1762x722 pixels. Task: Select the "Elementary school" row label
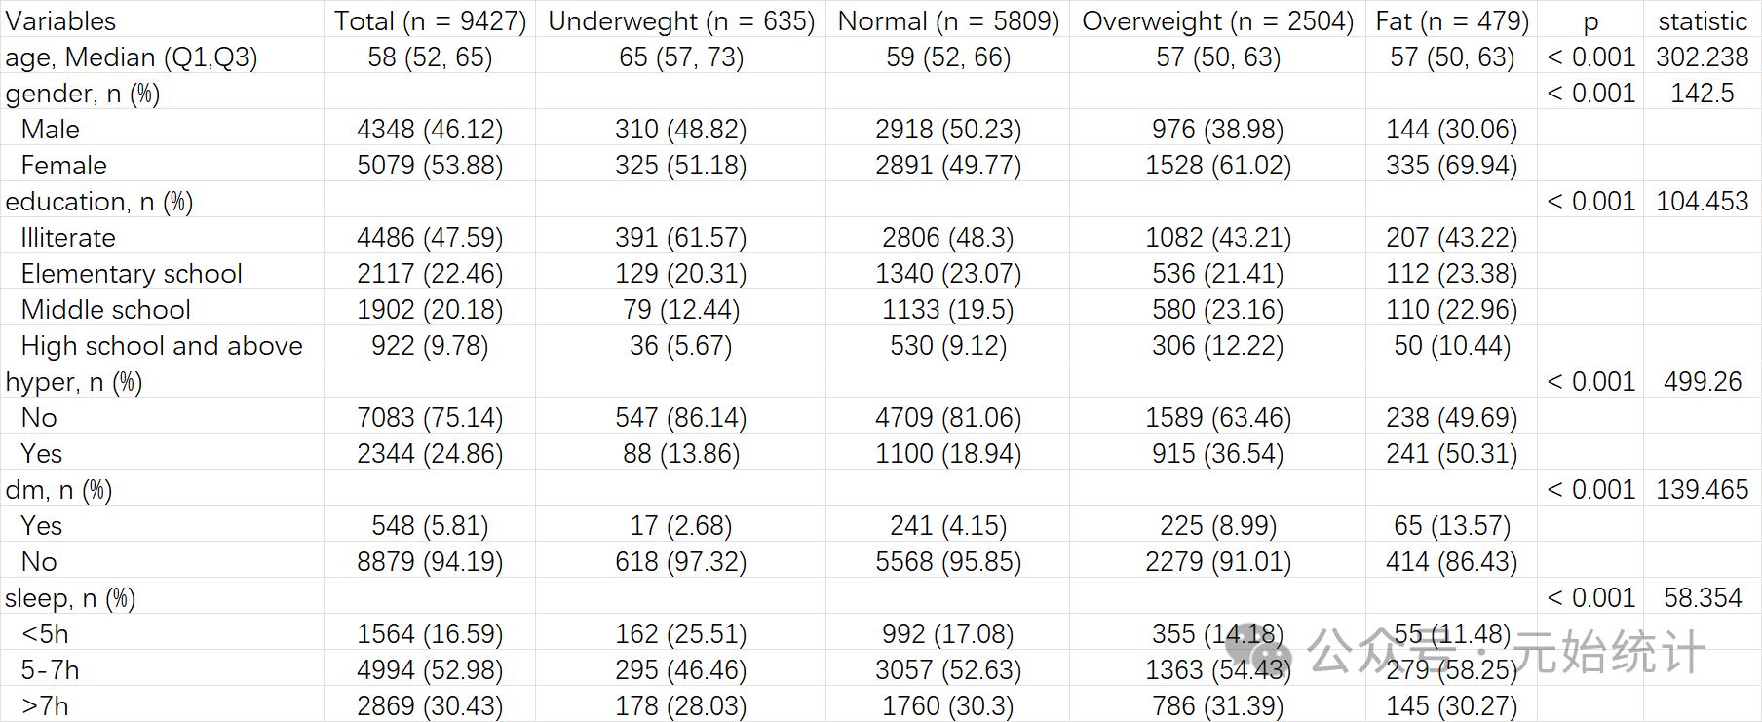(x=132, y=274)
